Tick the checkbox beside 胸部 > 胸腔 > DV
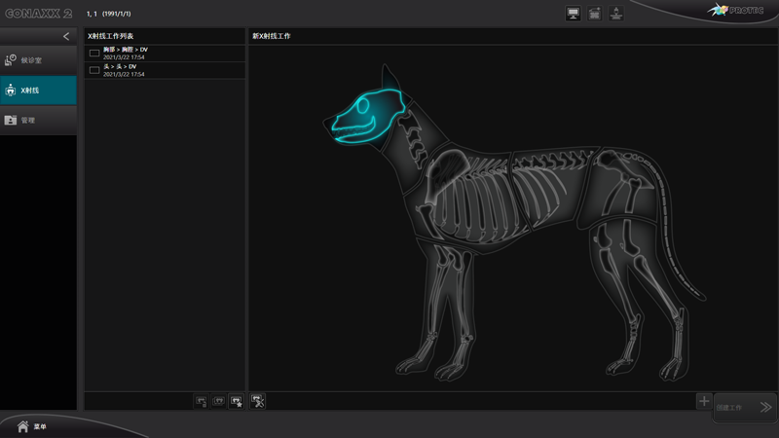The height and width of the screenshot is (438, 779). 94,54
